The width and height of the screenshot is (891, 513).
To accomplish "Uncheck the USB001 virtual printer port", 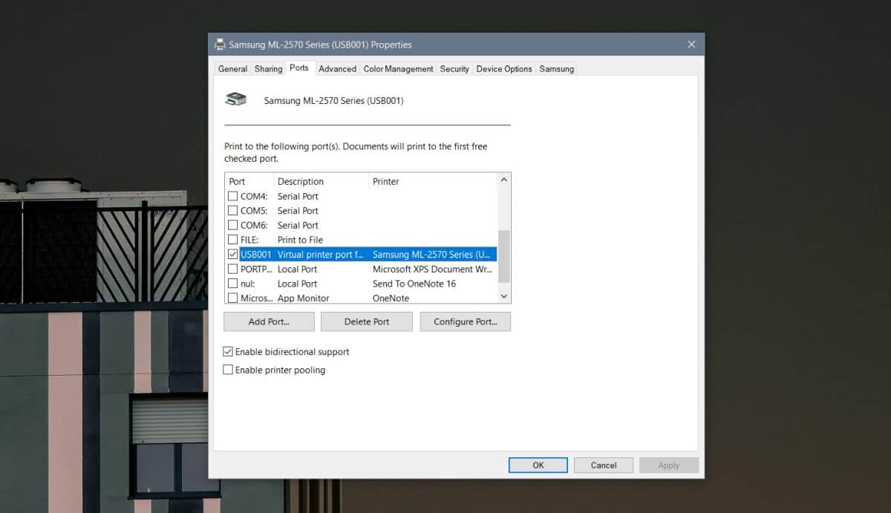I will point(232,254).
